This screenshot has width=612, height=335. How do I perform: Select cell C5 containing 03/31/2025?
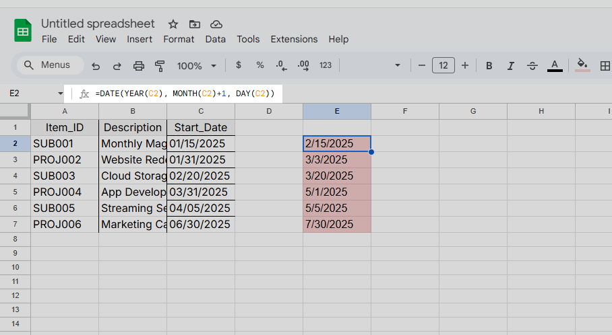point(200,192)
